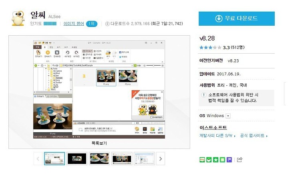The height and width of the screenshot is (190, 296).
Task: Go to the next thumbnail with right arrow
Action: tap(161, 159)
